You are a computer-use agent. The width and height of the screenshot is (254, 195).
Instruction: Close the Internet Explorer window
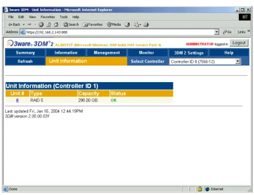[x=248, y=10]
